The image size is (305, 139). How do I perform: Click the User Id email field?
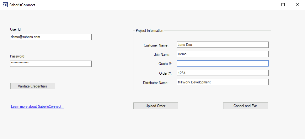tap(51, 37)
